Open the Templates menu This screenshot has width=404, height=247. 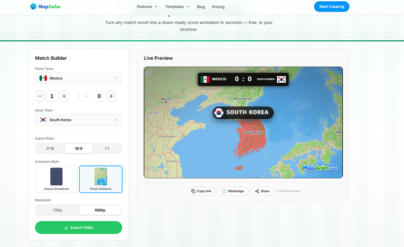(x=177, y=7)
